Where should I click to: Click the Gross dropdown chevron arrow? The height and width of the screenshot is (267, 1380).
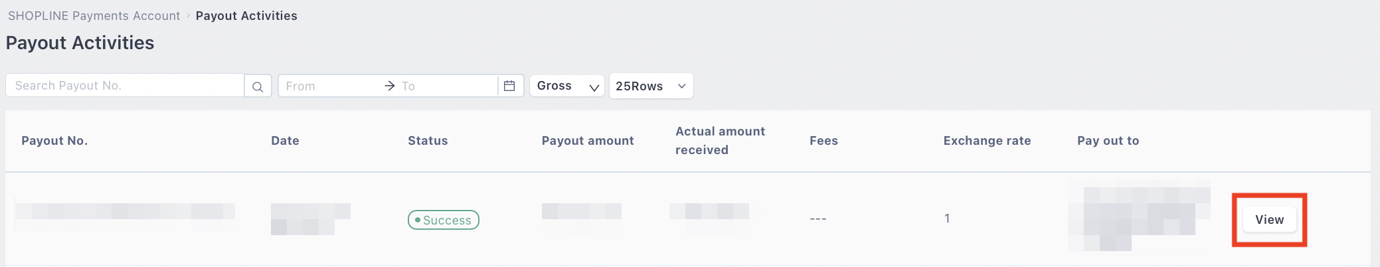click(594, 87)
